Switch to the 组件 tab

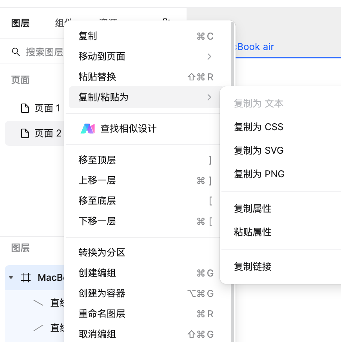click(x=62, y=23)
